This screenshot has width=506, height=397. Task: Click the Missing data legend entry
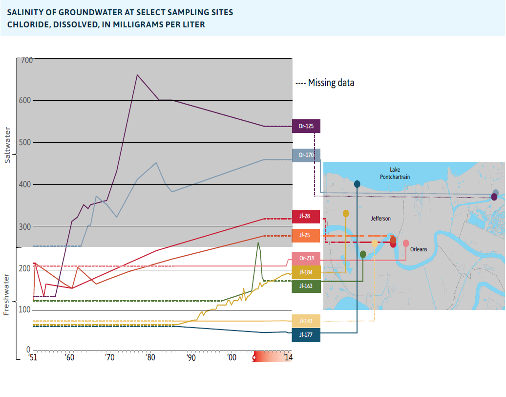325,83
